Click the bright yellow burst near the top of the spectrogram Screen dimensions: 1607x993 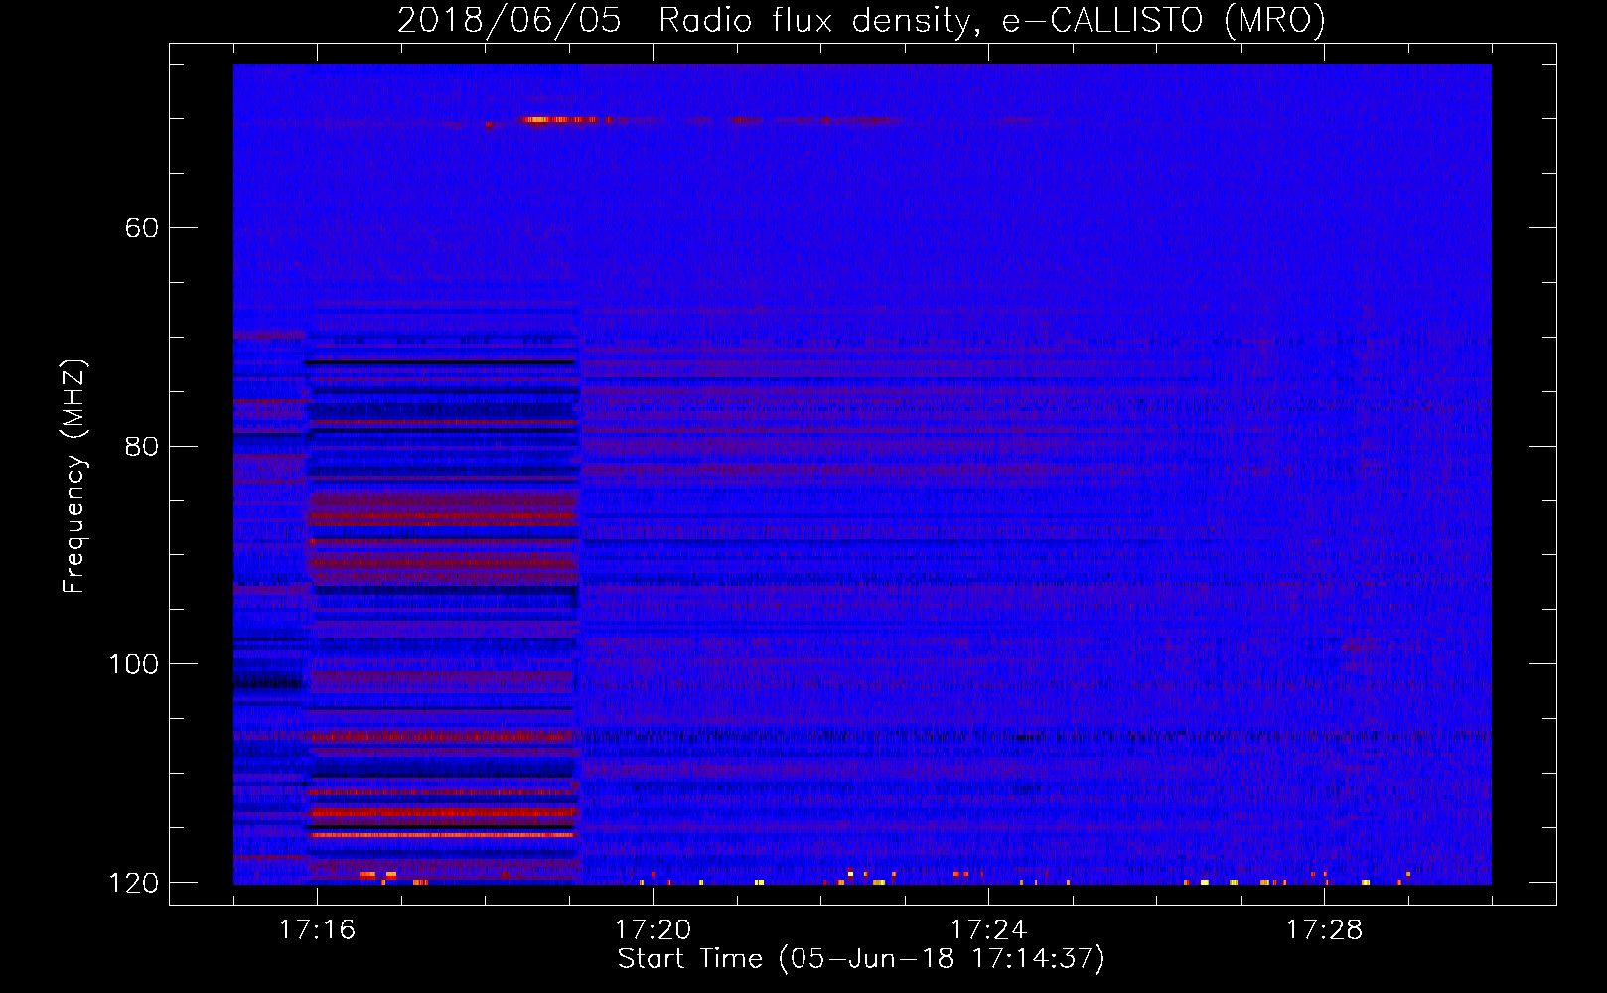(566, 119)
